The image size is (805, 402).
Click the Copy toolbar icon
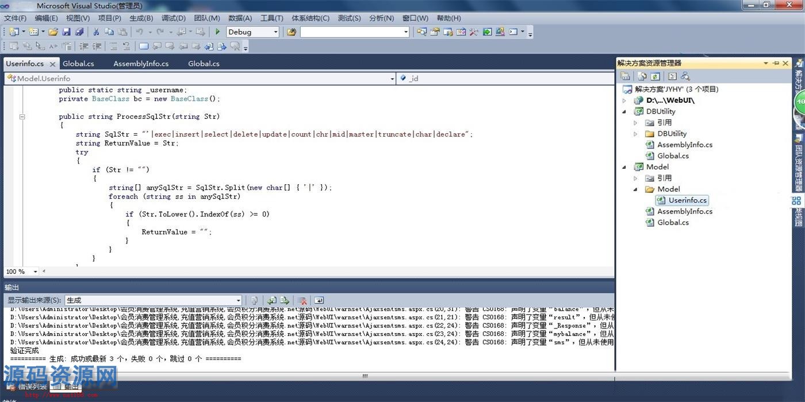click(109, 32)
